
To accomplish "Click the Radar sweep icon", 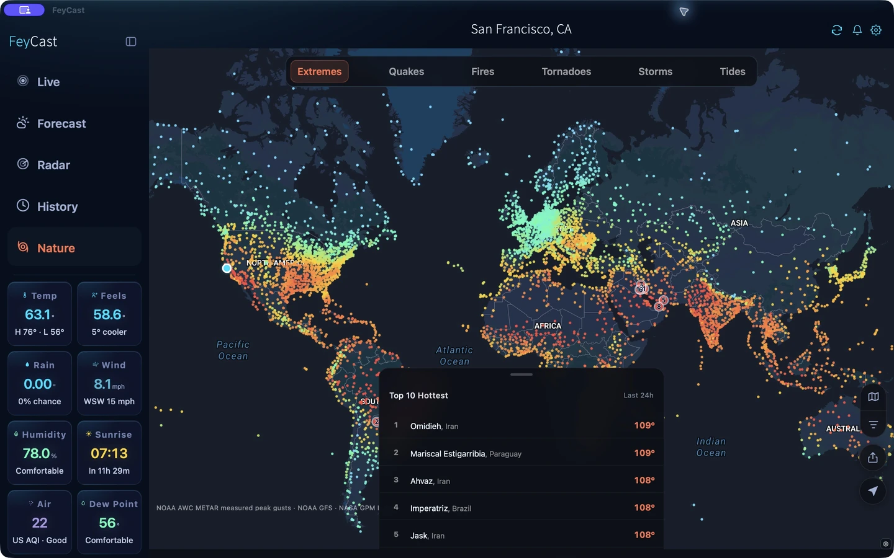I will [x=23, y=164].
